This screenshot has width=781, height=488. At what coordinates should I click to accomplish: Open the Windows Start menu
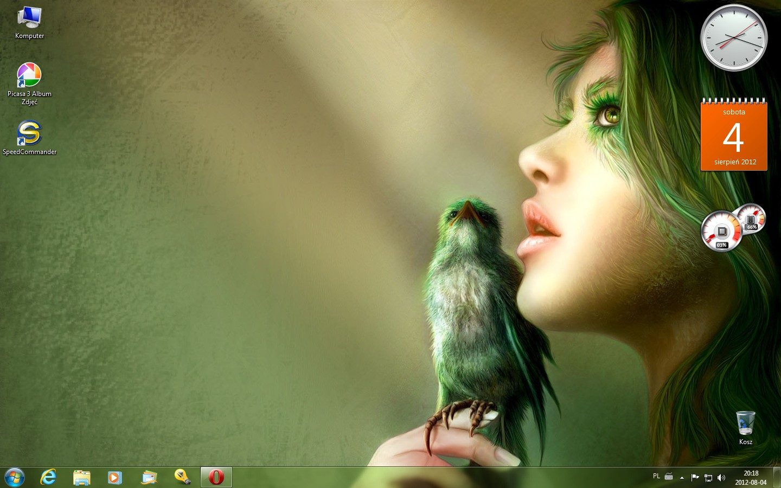click(x=15, y=477)
